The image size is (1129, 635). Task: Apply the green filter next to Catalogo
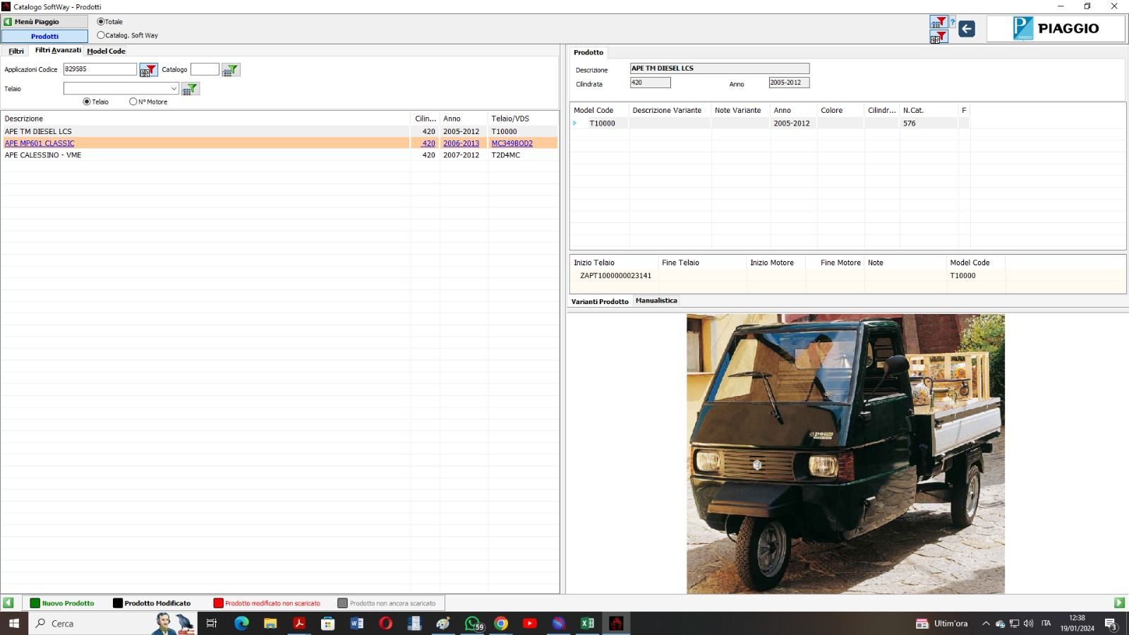pyautogui.click(x=231, y=70)
